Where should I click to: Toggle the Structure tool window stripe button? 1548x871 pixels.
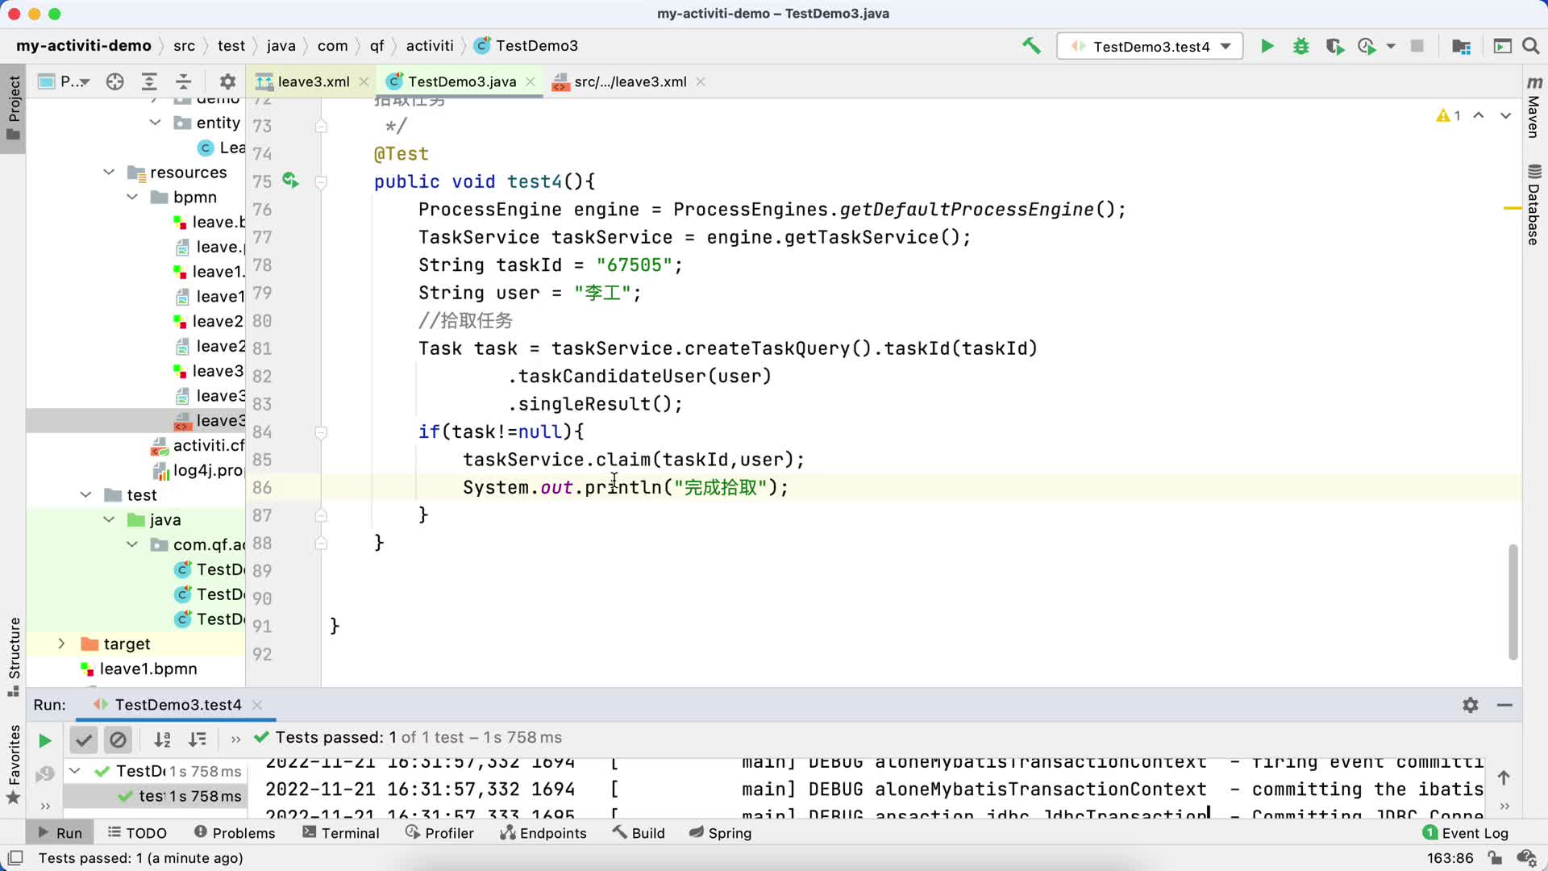(x=14, y=656)
